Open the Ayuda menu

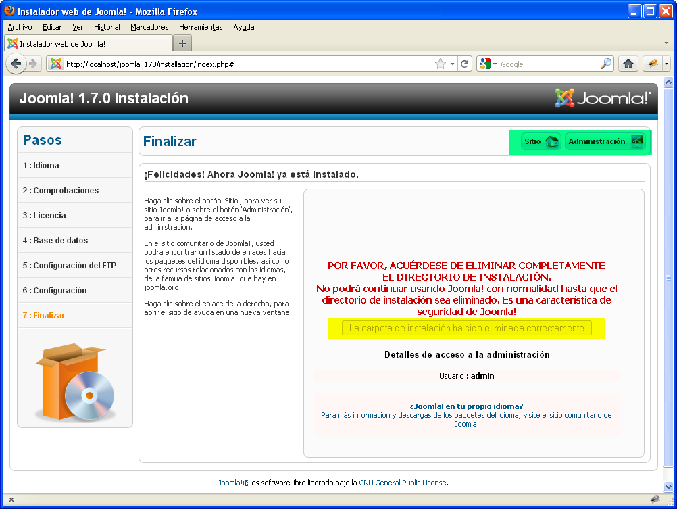tap(243, 27)
